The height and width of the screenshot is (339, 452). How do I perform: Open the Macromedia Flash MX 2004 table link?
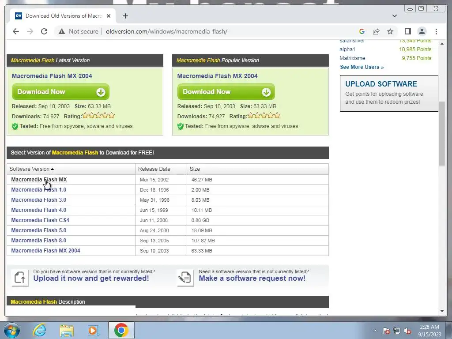point(45,251)
